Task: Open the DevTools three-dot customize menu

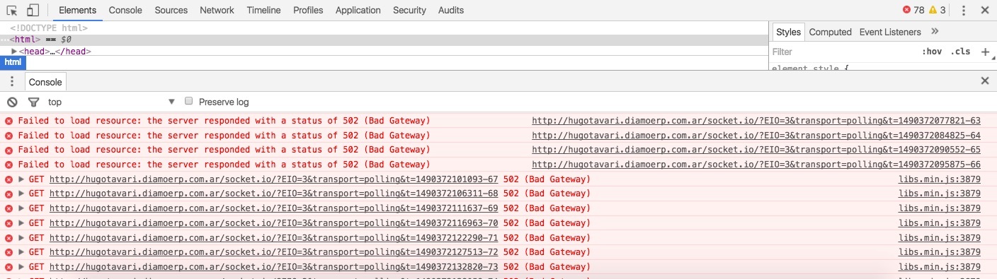Action: coord(964,10)
